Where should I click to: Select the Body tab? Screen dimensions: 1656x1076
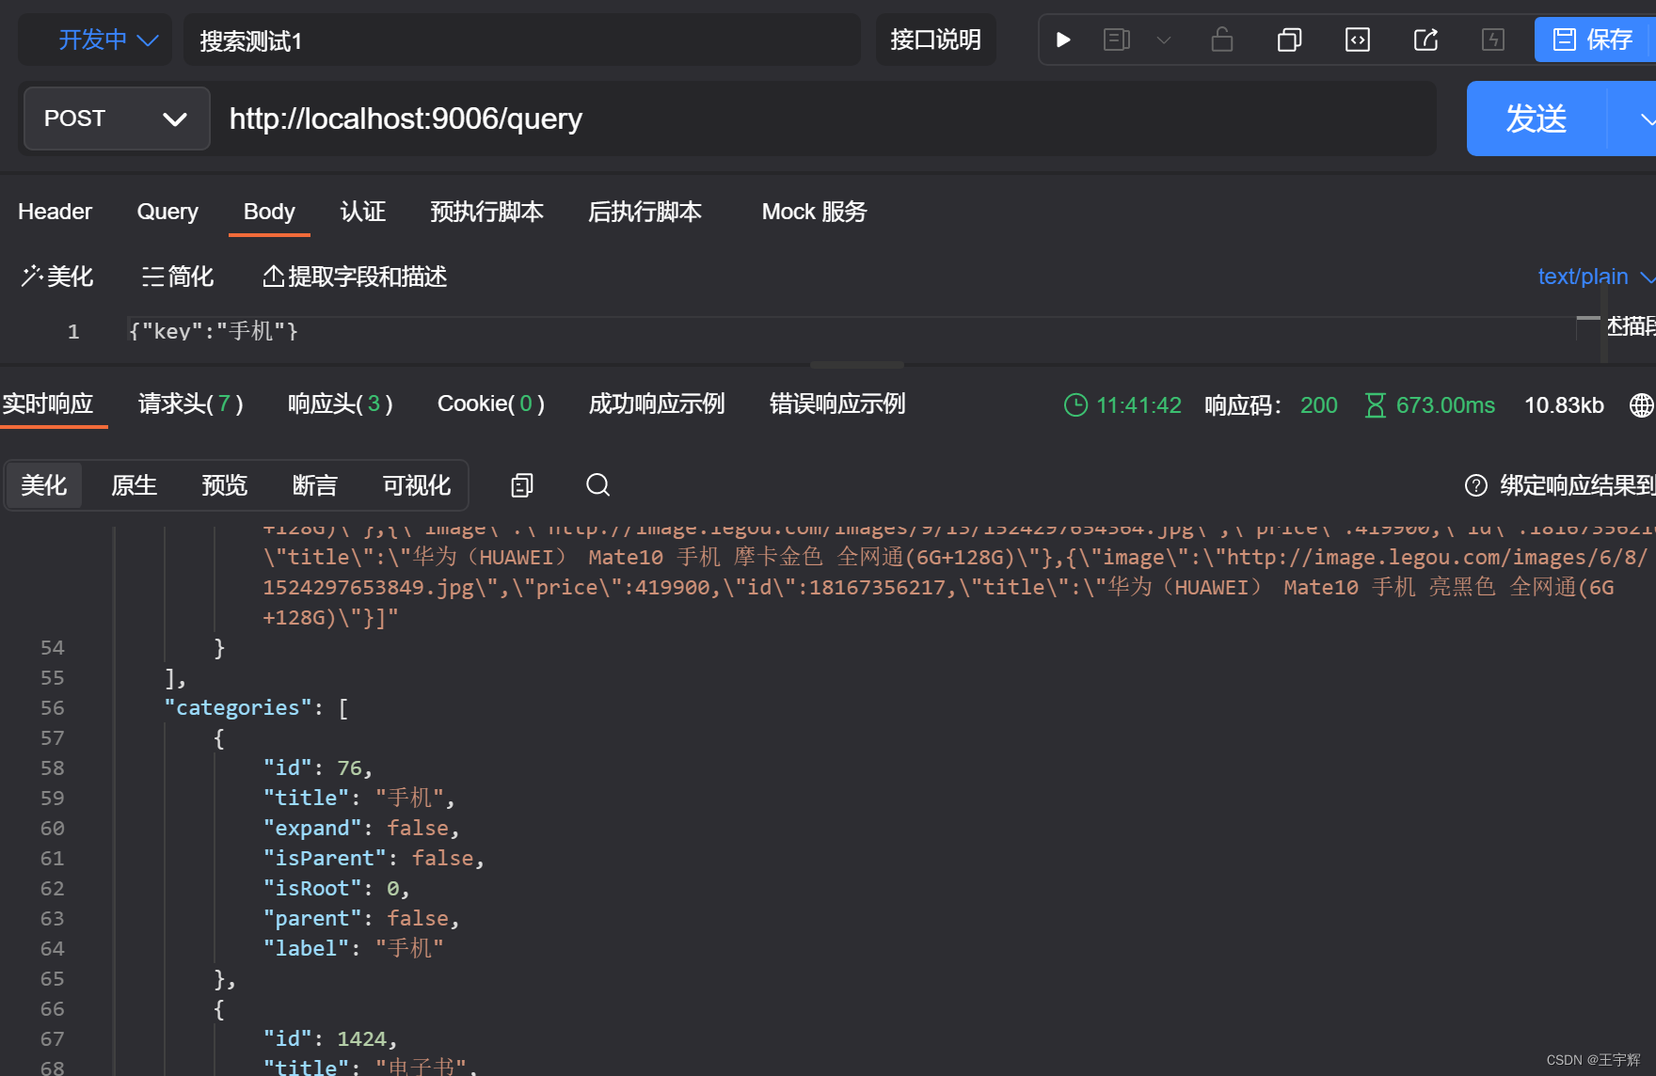[x=269, y=212]
